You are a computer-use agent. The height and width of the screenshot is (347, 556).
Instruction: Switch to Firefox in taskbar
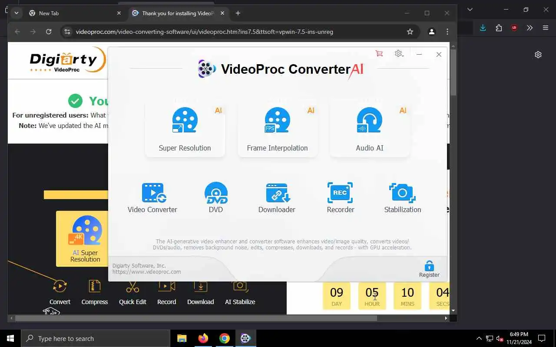[x=203, y=338]
